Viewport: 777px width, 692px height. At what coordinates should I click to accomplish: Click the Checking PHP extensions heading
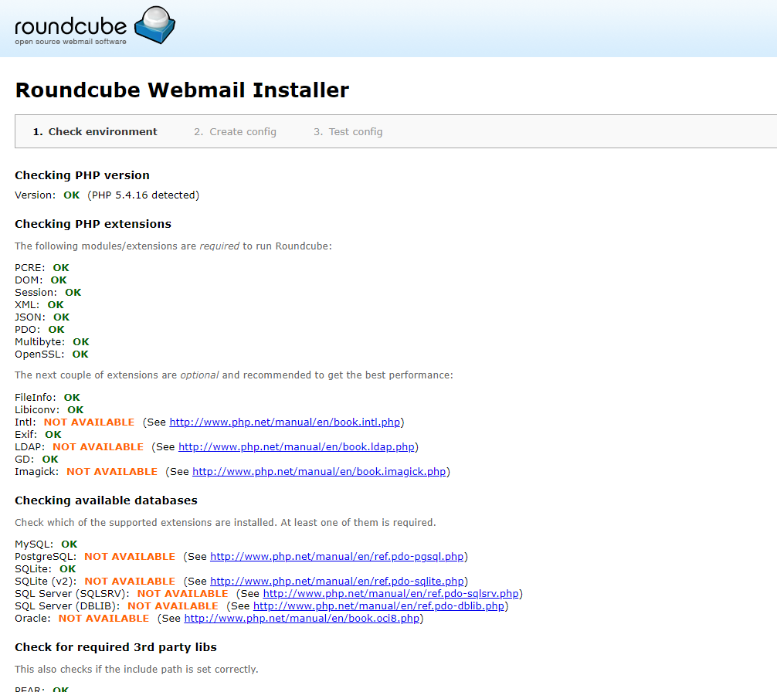tap(93, 224)
